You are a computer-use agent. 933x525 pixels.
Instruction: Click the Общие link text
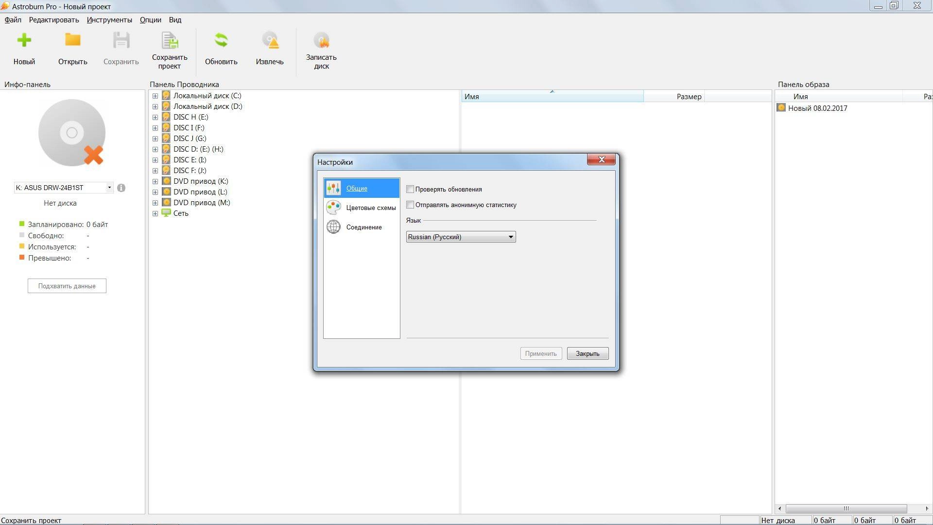357,188
